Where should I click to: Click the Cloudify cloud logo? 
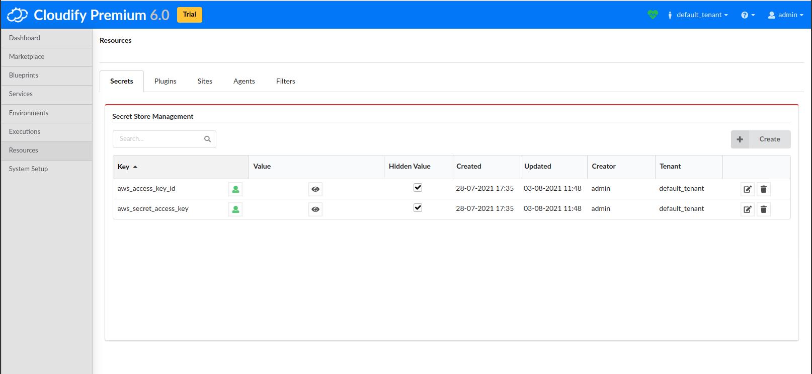pos(17,15)
